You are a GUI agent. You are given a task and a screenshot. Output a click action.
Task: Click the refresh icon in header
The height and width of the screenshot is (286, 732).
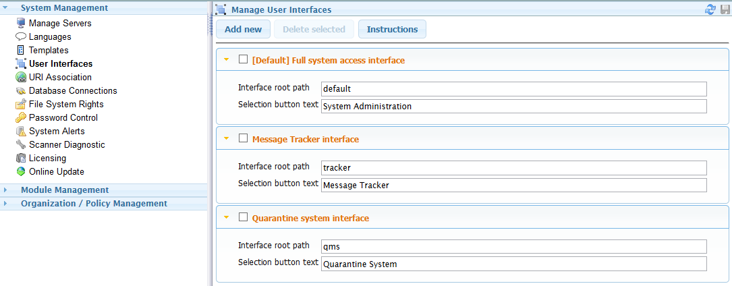[710, 9]
